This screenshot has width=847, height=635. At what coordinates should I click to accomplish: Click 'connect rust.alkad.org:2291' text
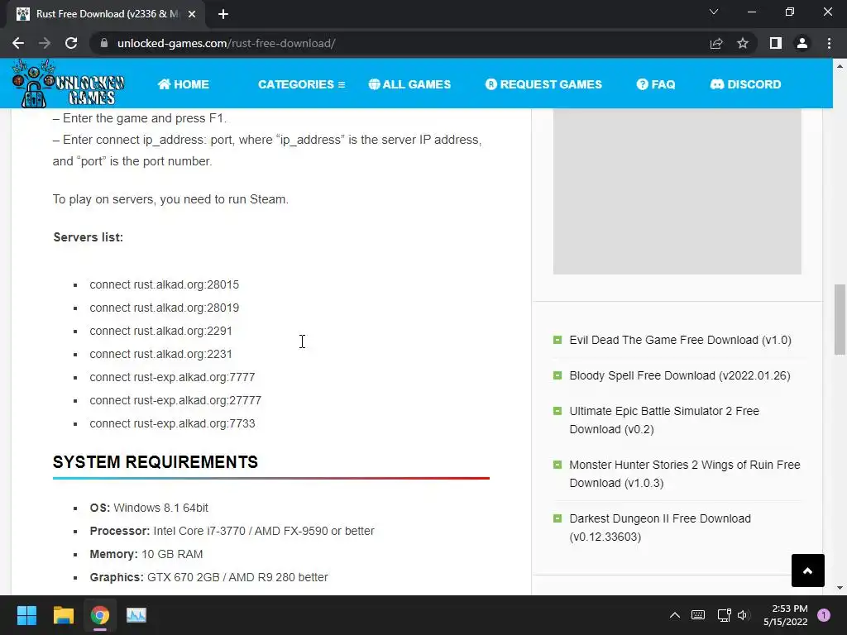point(161,331)
